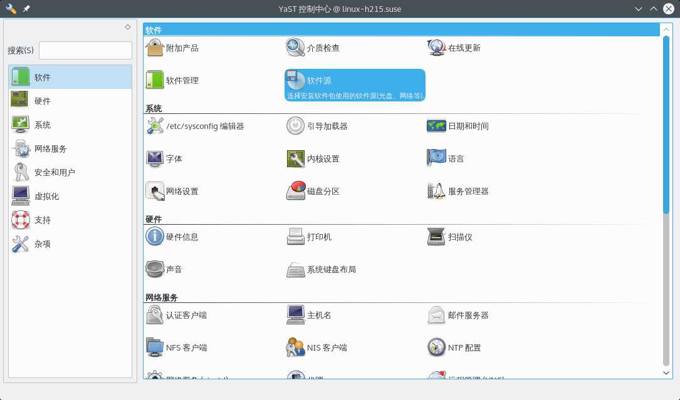Screen dimensions: 680x400
Task: Open 软件管理 software management
Action: pyautogui.click(x=172, y=80)
